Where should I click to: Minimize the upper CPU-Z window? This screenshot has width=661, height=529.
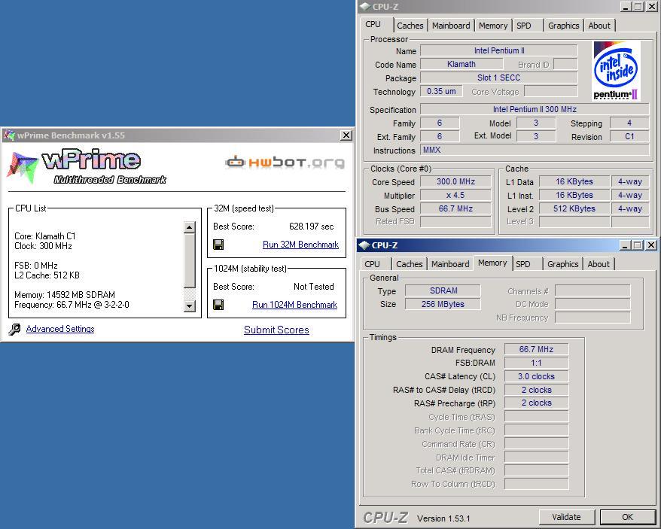[626, 6]
